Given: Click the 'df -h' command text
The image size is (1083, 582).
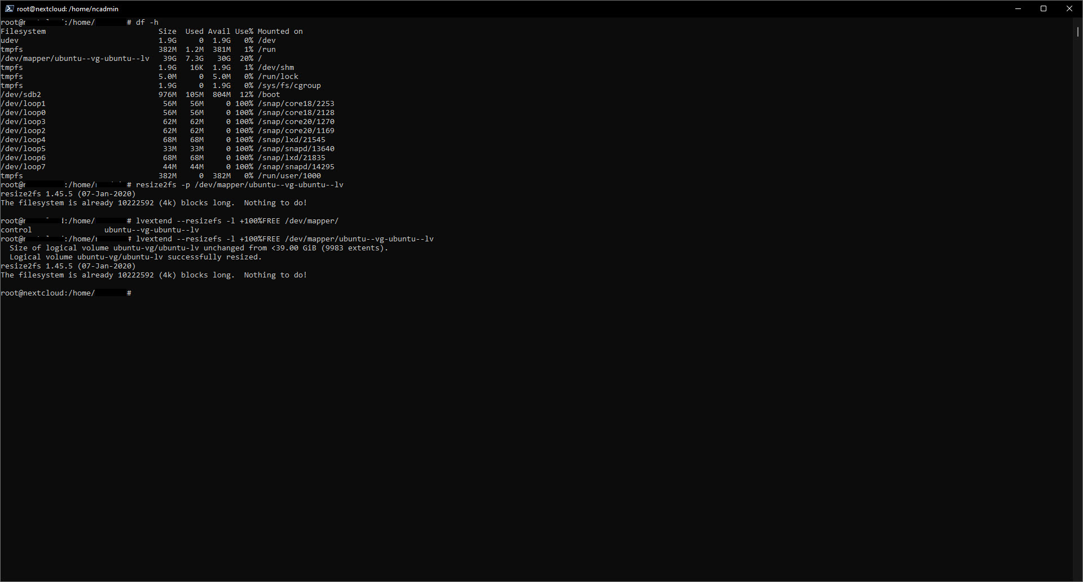Looking at the screenshot, I should (x=147, y=23).
